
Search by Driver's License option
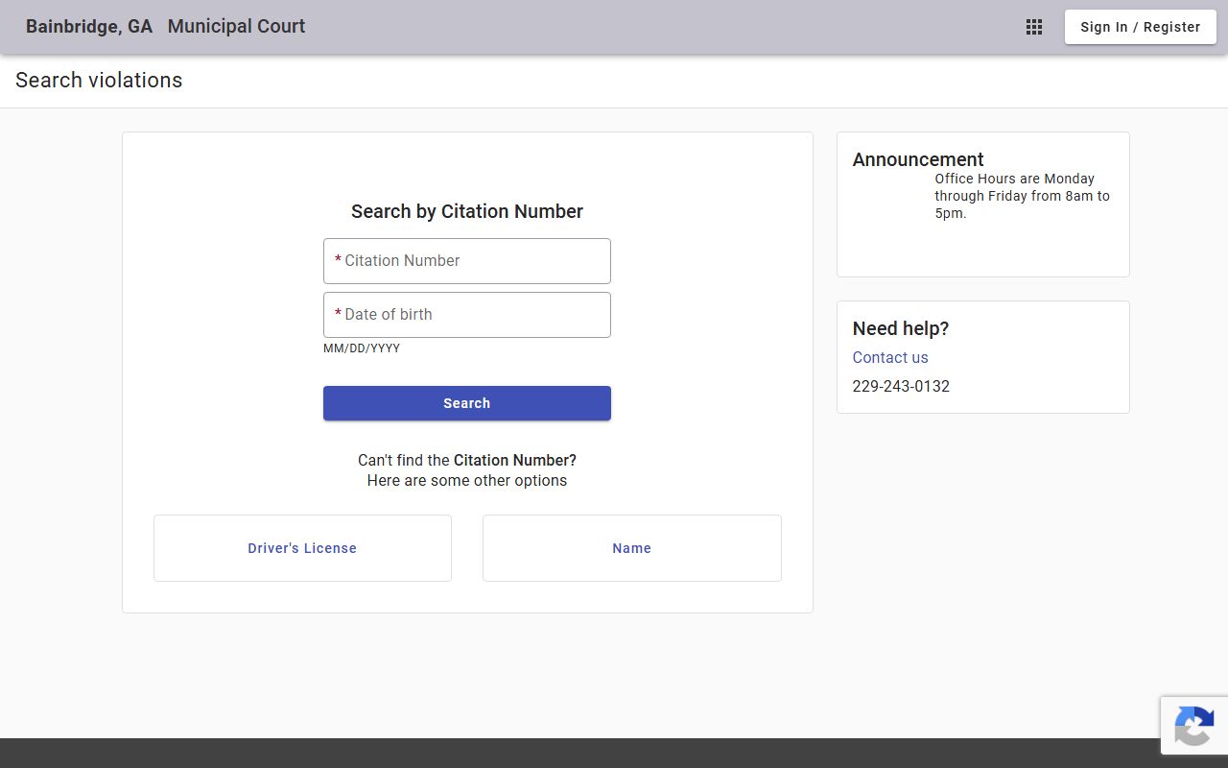[x=302, y=548]
